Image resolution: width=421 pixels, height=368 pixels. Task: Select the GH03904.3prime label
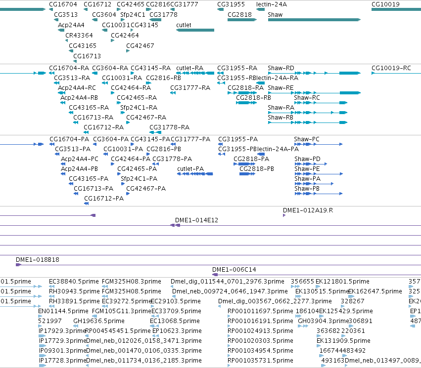[323, 321]
